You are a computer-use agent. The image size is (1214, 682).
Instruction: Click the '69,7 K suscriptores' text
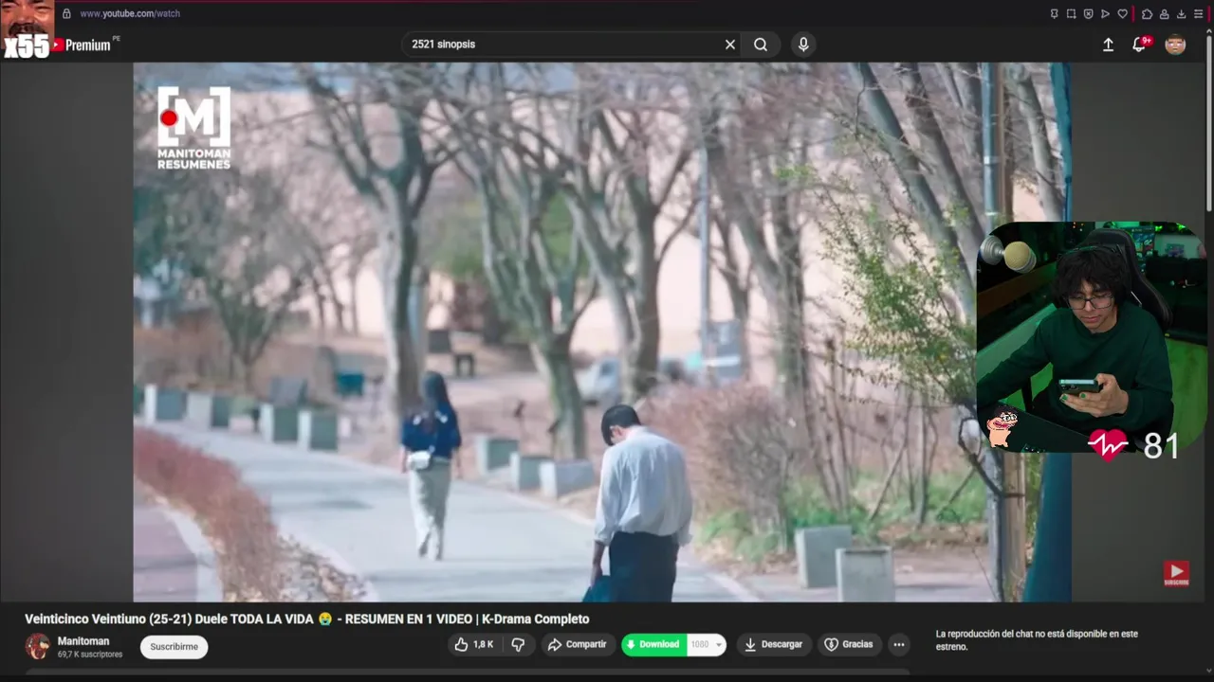pyautogui.click(x=90, y=655)
